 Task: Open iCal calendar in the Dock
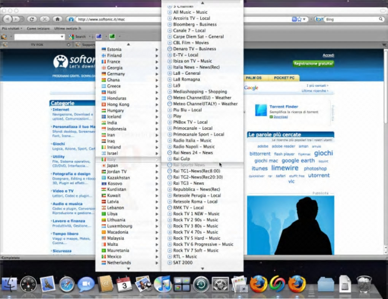[124, 284]
